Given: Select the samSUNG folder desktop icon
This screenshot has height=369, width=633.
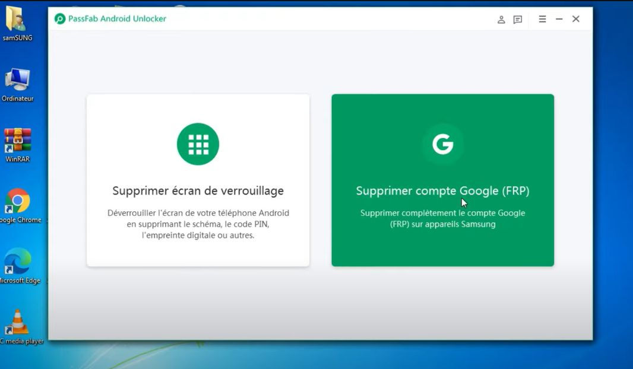Looking at the screenshot, I should pyautogui.click(x=17, y=23).
